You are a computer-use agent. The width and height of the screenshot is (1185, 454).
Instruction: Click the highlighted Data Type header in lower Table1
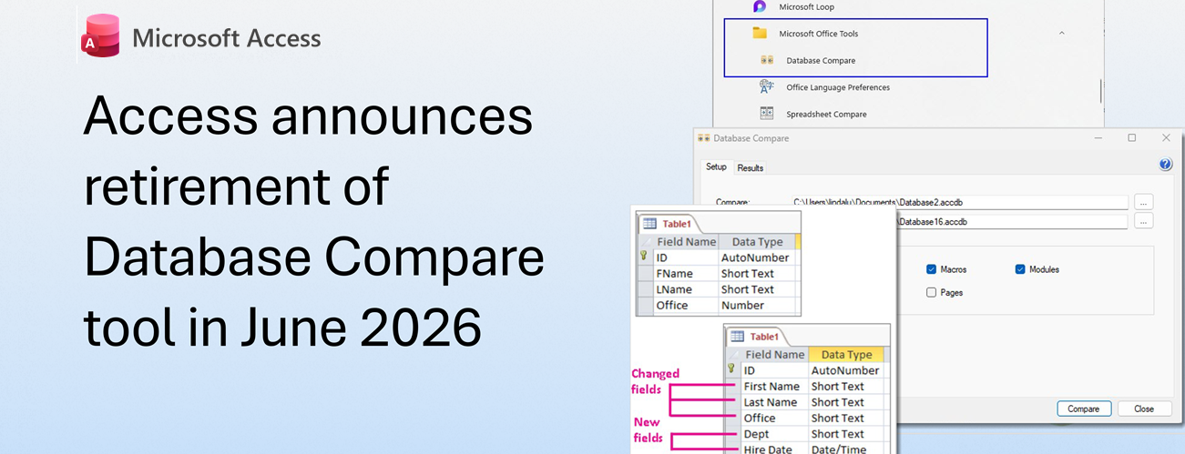(845, 355)
